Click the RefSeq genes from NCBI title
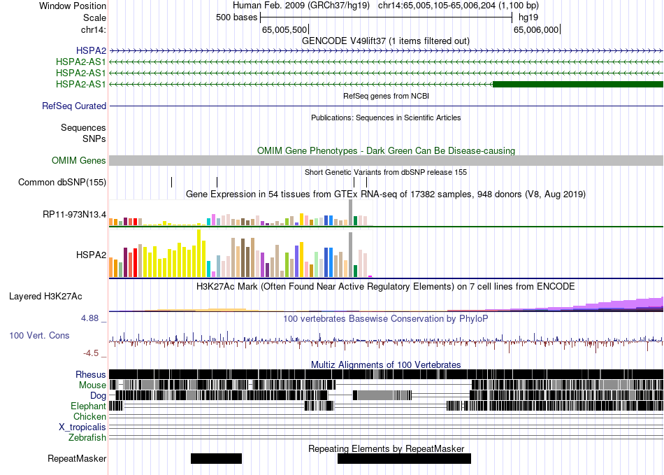The height and width of the screenshot is (475, 664). [387, 96]
